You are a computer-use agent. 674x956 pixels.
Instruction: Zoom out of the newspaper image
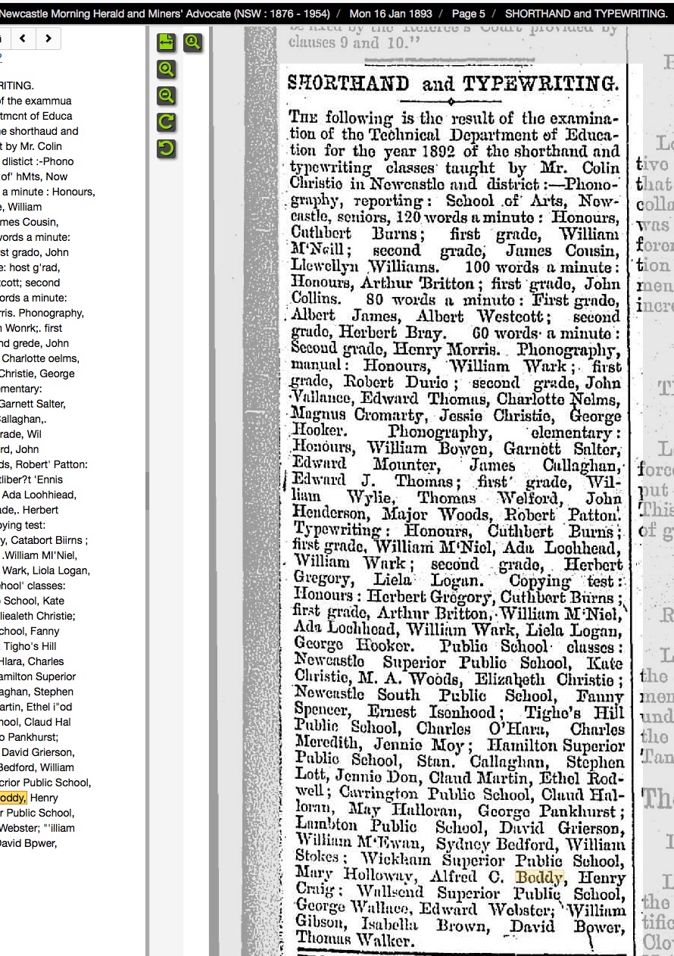point(167,95)
